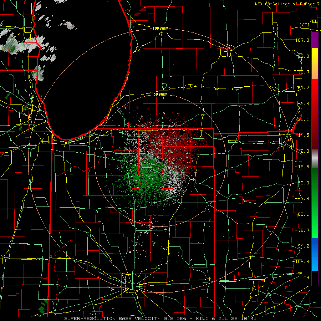Click the 14.5 velocity scale value
The image size is (321, 321).
pyautogui.click(x=304, y=135)
